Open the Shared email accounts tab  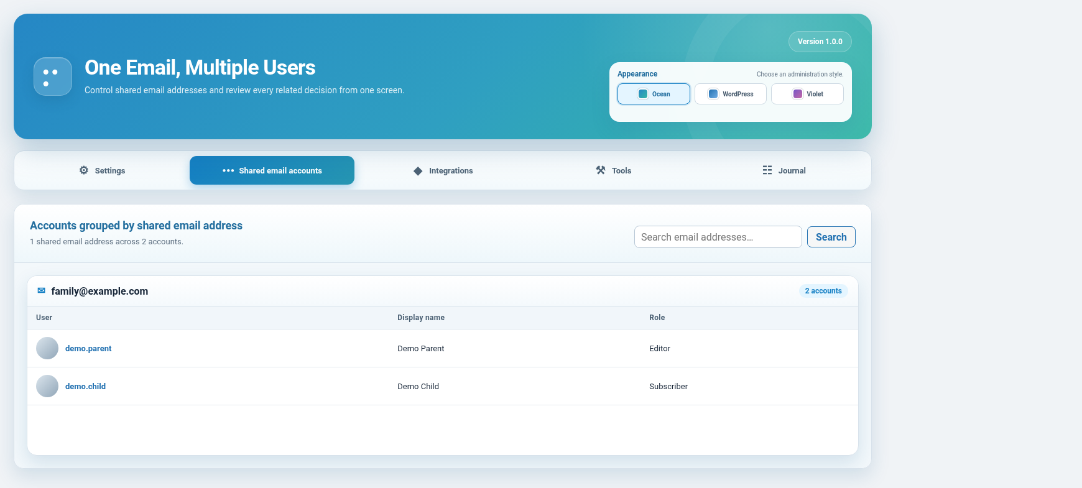272,170
